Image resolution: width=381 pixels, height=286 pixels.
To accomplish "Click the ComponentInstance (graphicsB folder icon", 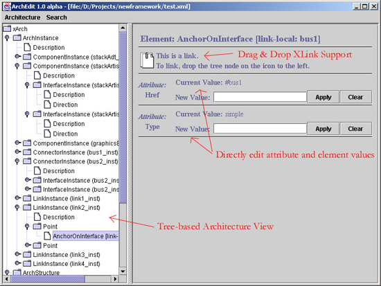I will (x=27, y=143).
